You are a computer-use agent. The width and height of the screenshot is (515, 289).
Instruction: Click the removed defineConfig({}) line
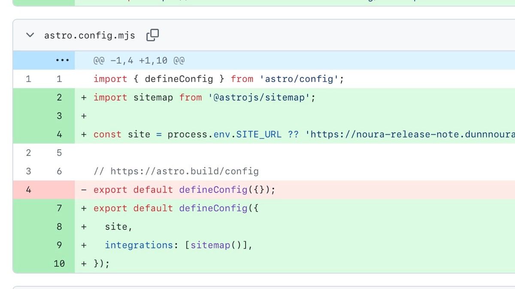tap(184, 190)
